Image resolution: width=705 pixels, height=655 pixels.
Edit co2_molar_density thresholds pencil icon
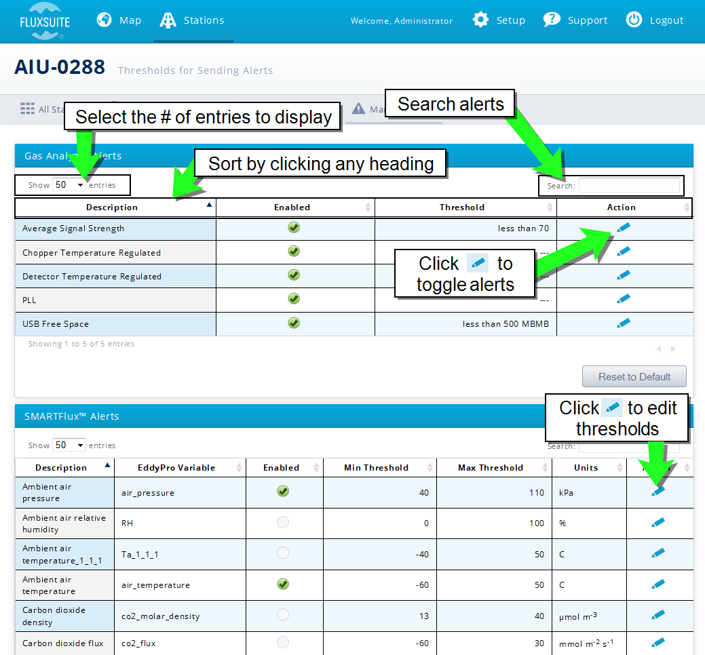pos(658,614)
